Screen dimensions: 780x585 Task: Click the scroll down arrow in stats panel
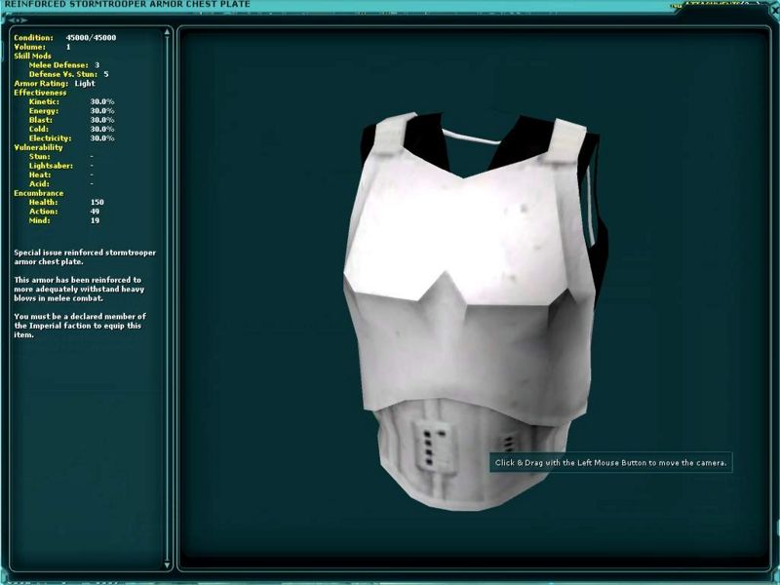(x=167, y=565)
